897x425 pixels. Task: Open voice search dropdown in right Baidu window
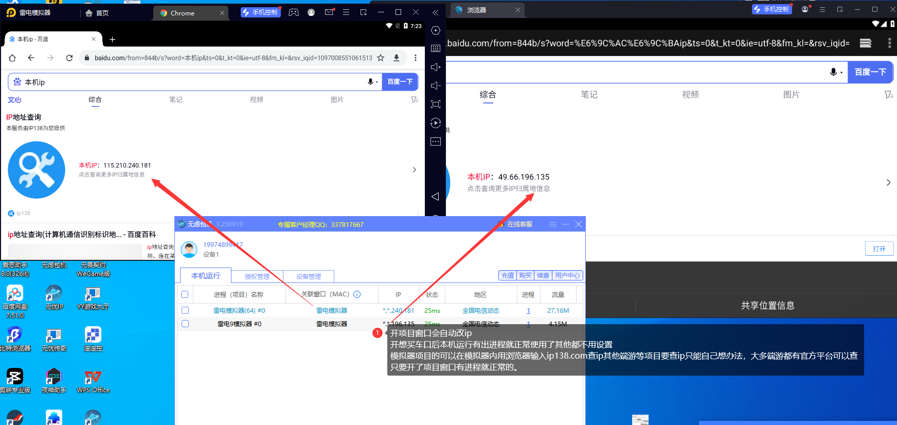836,72
